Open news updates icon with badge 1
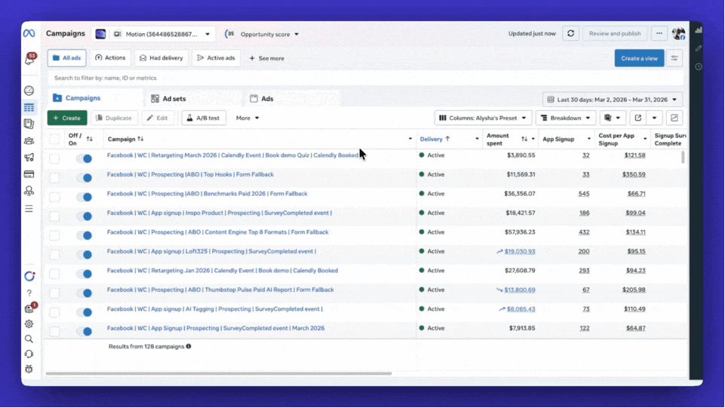Screen dimensions: 725x408 click(x=30, y=308)
